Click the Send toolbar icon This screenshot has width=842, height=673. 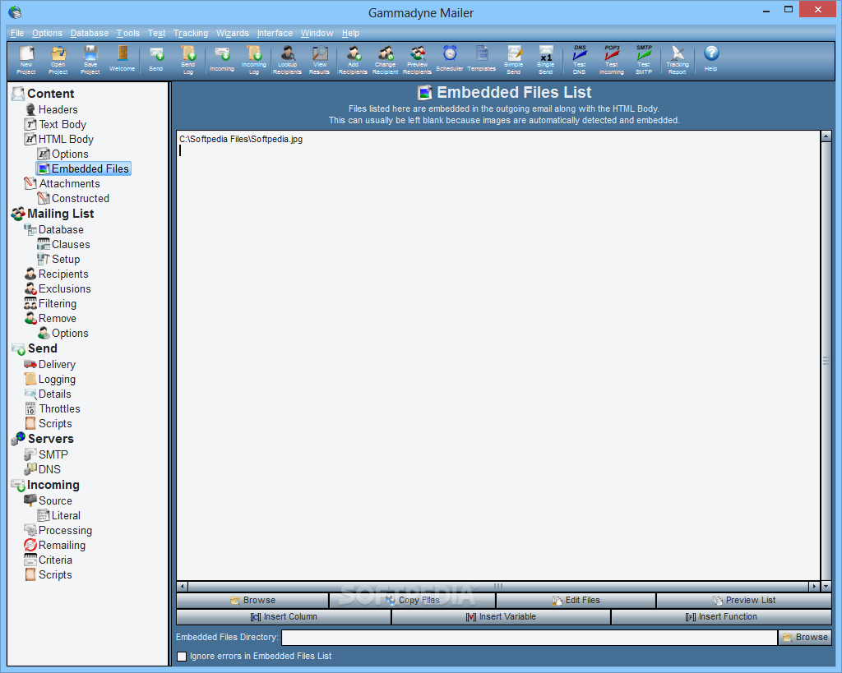[155, 59]
